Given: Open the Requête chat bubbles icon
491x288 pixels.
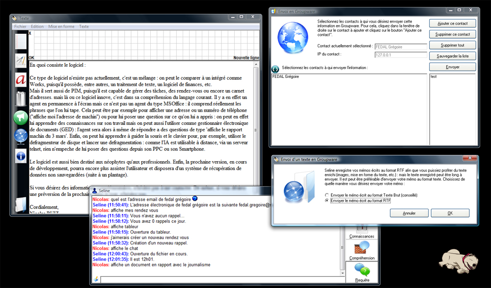Looking at the screenshot, I should tap(362, 270).
